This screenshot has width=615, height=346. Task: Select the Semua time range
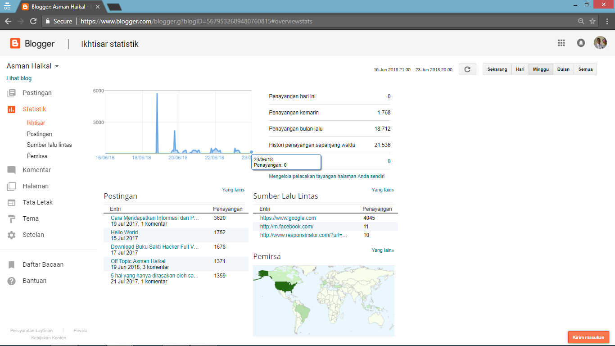[585, 69]
